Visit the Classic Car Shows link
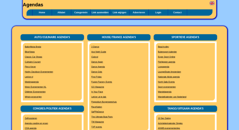Screen dimensions: 239x130 pyautogui.click(x=34, y=57)
